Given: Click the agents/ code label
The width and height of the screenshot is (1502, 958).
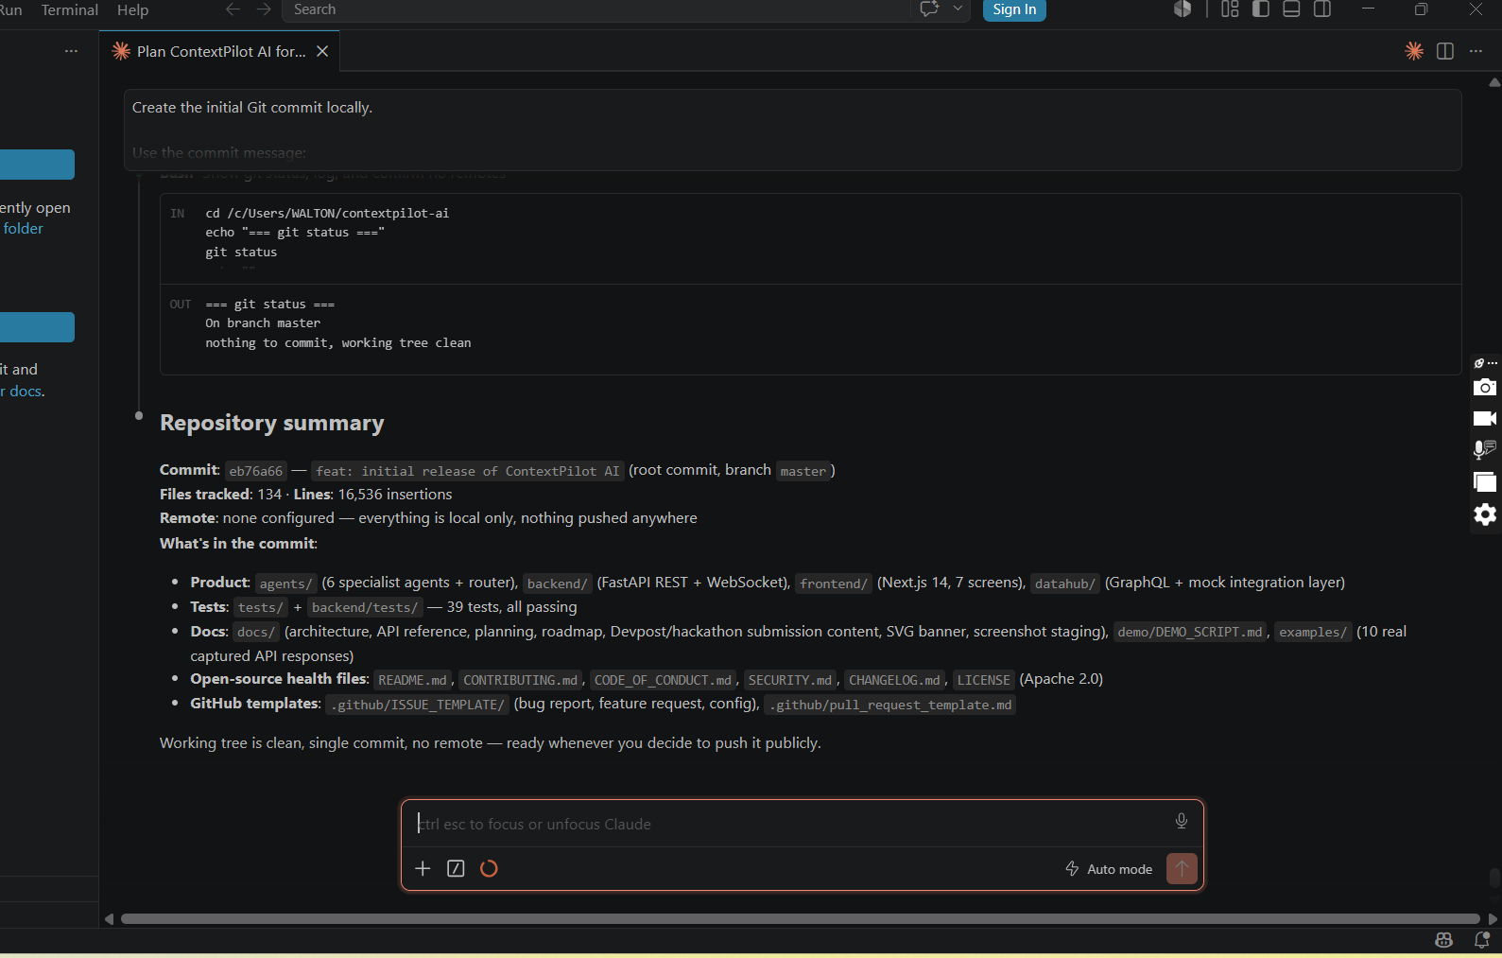Looking at the screenshot, I should coord(285,584).
